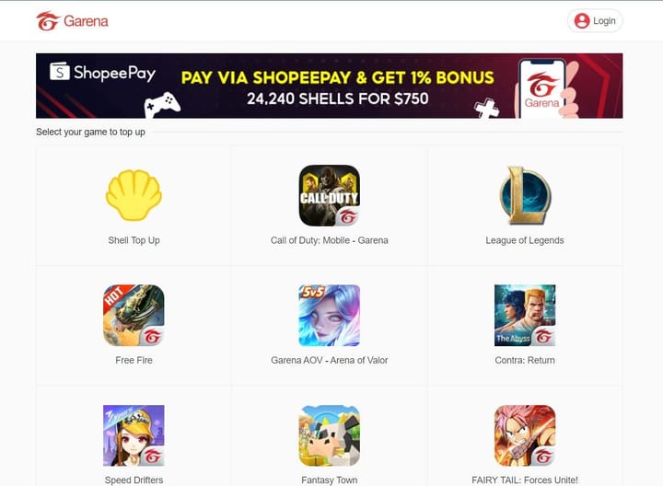Click the Garena logo in the header
The image size is (663, 486).
tap(73, 20)
